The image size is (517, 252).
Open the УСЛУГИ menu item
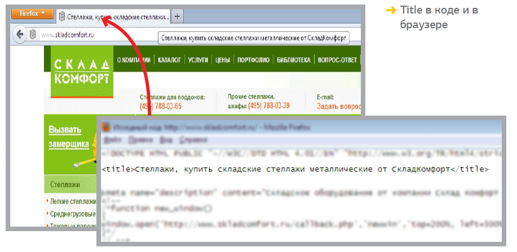pos(198,60)
